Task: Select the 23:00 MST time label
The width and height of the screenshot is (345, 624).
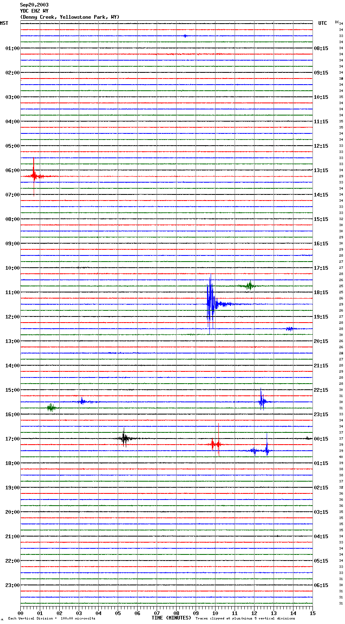Action: point(13,585)
